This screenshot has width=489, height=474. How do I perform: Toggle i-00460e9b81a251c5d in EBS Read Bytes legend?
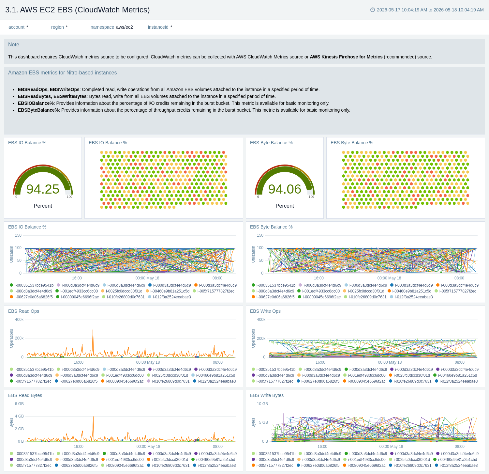(213, 460)
